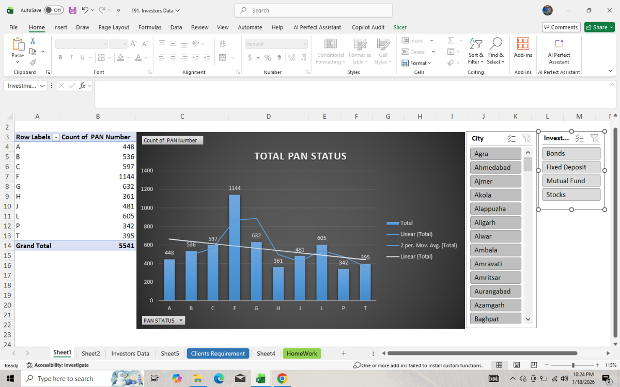Image resolution: width=620 pixels, height=387 pixels.
Task: Expand the Name Box dropdown
Action: (42, 86)
